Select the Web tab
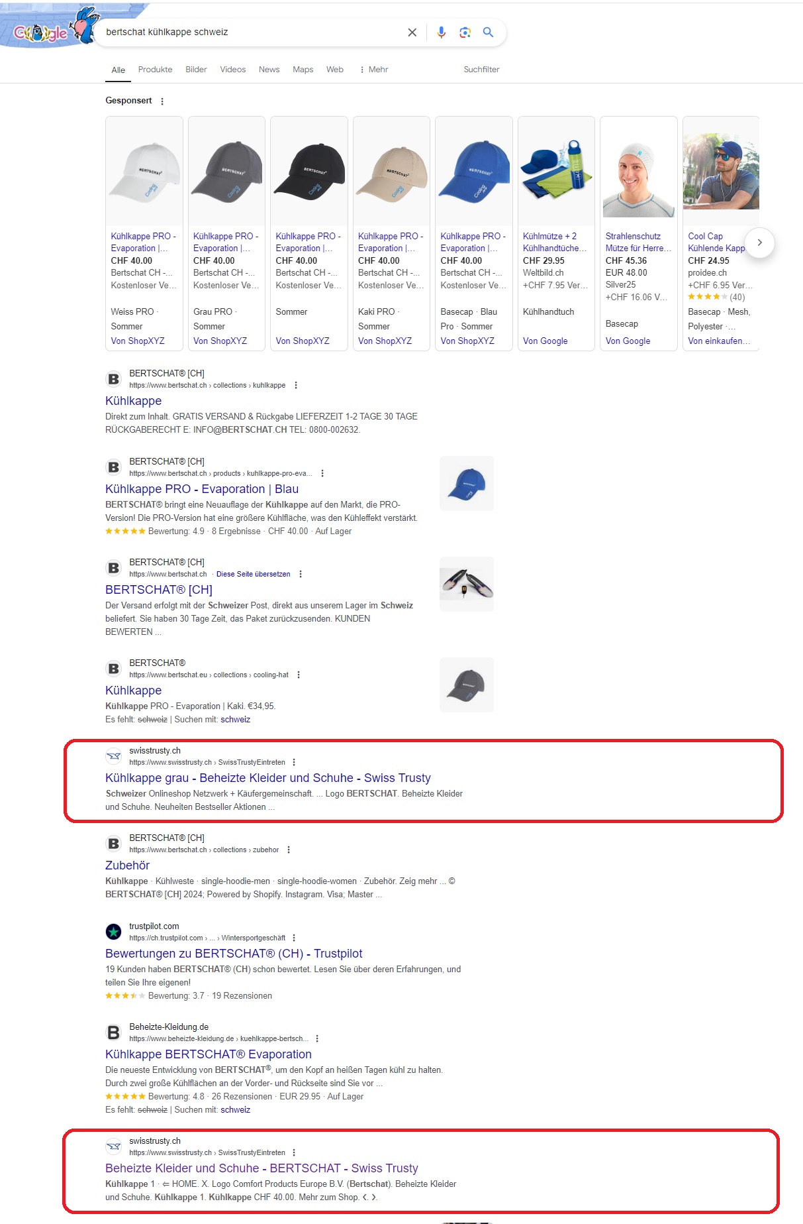This screenshot has width=803, height=1224. (335, 70)
